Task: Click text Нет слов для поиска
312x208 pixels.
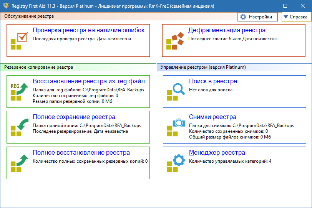Action: point(211,90)
